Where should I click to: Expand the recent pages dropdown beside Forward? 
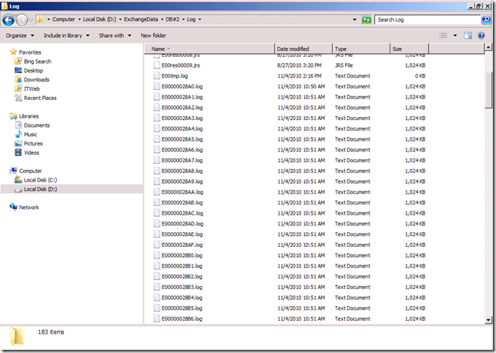pyautogui.click(x=31, y=20)
